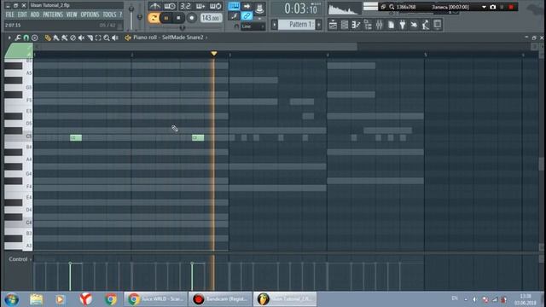The width and height of the screenshot is (546, 307).
Task: Click the record button in transport
Action: [x=191, y=18]
